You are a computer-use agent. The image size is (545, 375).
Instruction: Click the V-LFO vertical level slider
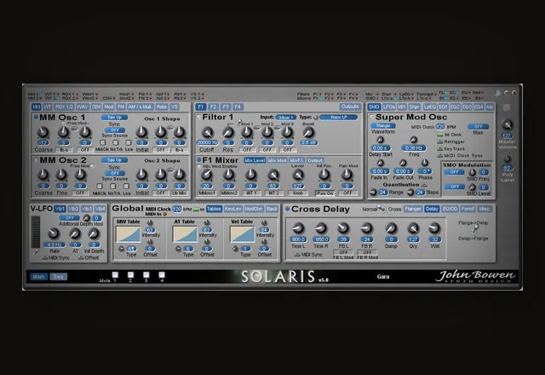[x=36, y=232]
